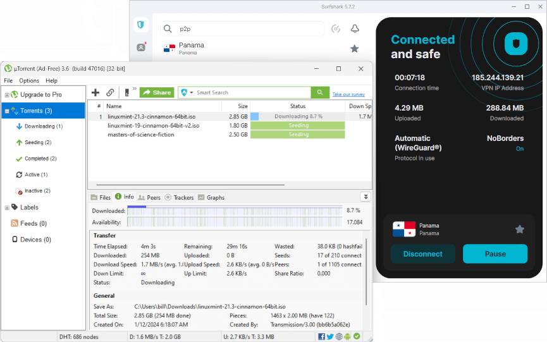The width and height of the screenshot is (547, 342).
Task: Open uTorrent File menu
Action: point(8,80)
